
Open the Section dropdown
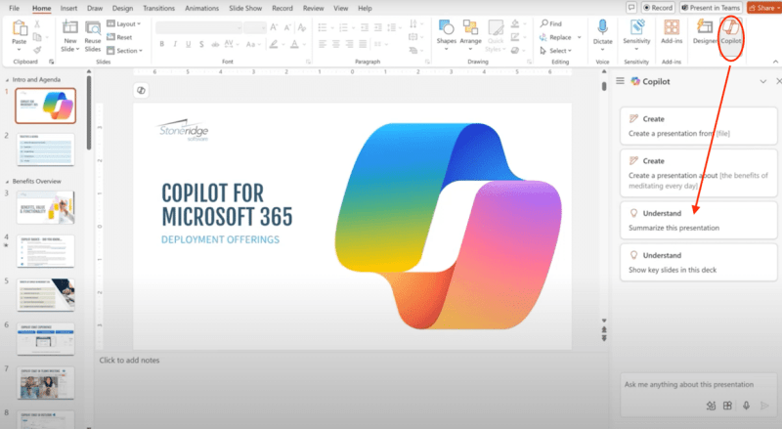pos(125,51)
